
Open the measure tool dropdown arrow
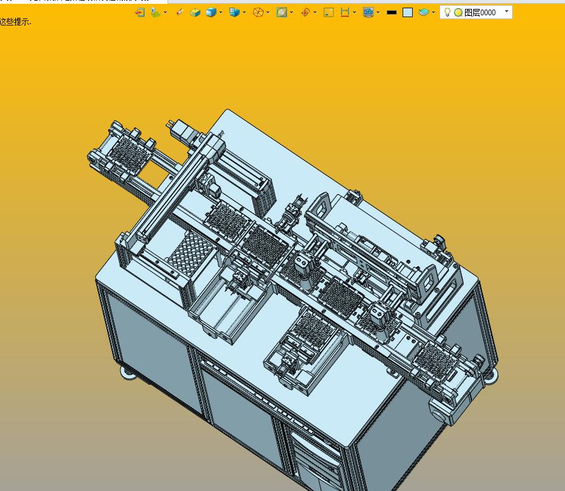click(x=355, y=12)
